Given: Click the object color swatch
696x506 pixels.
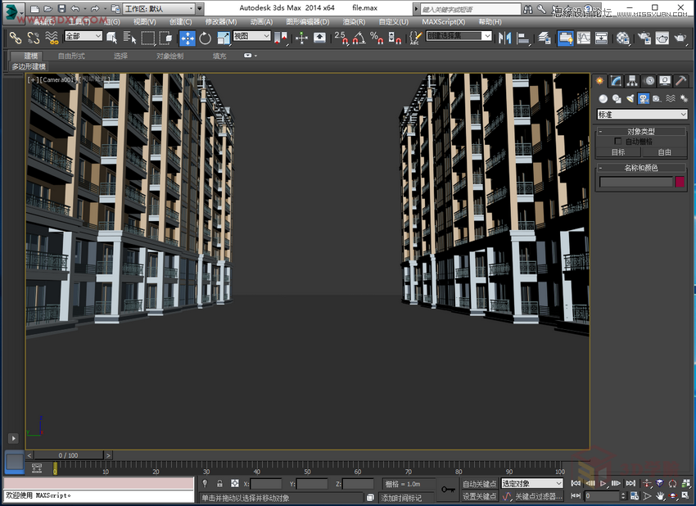Looking at the screenshot, I should coord(680,181).
